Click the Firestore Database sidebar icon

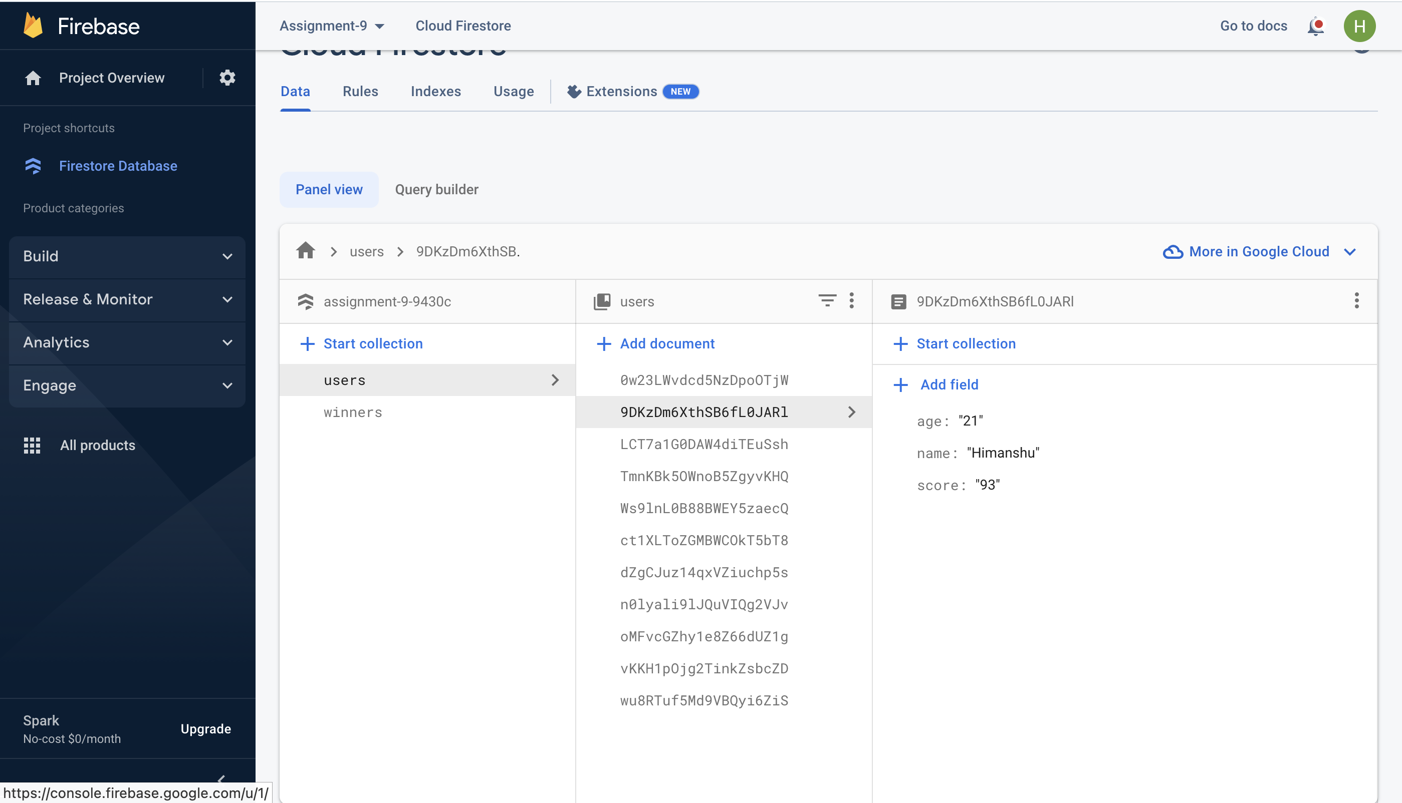33,166
